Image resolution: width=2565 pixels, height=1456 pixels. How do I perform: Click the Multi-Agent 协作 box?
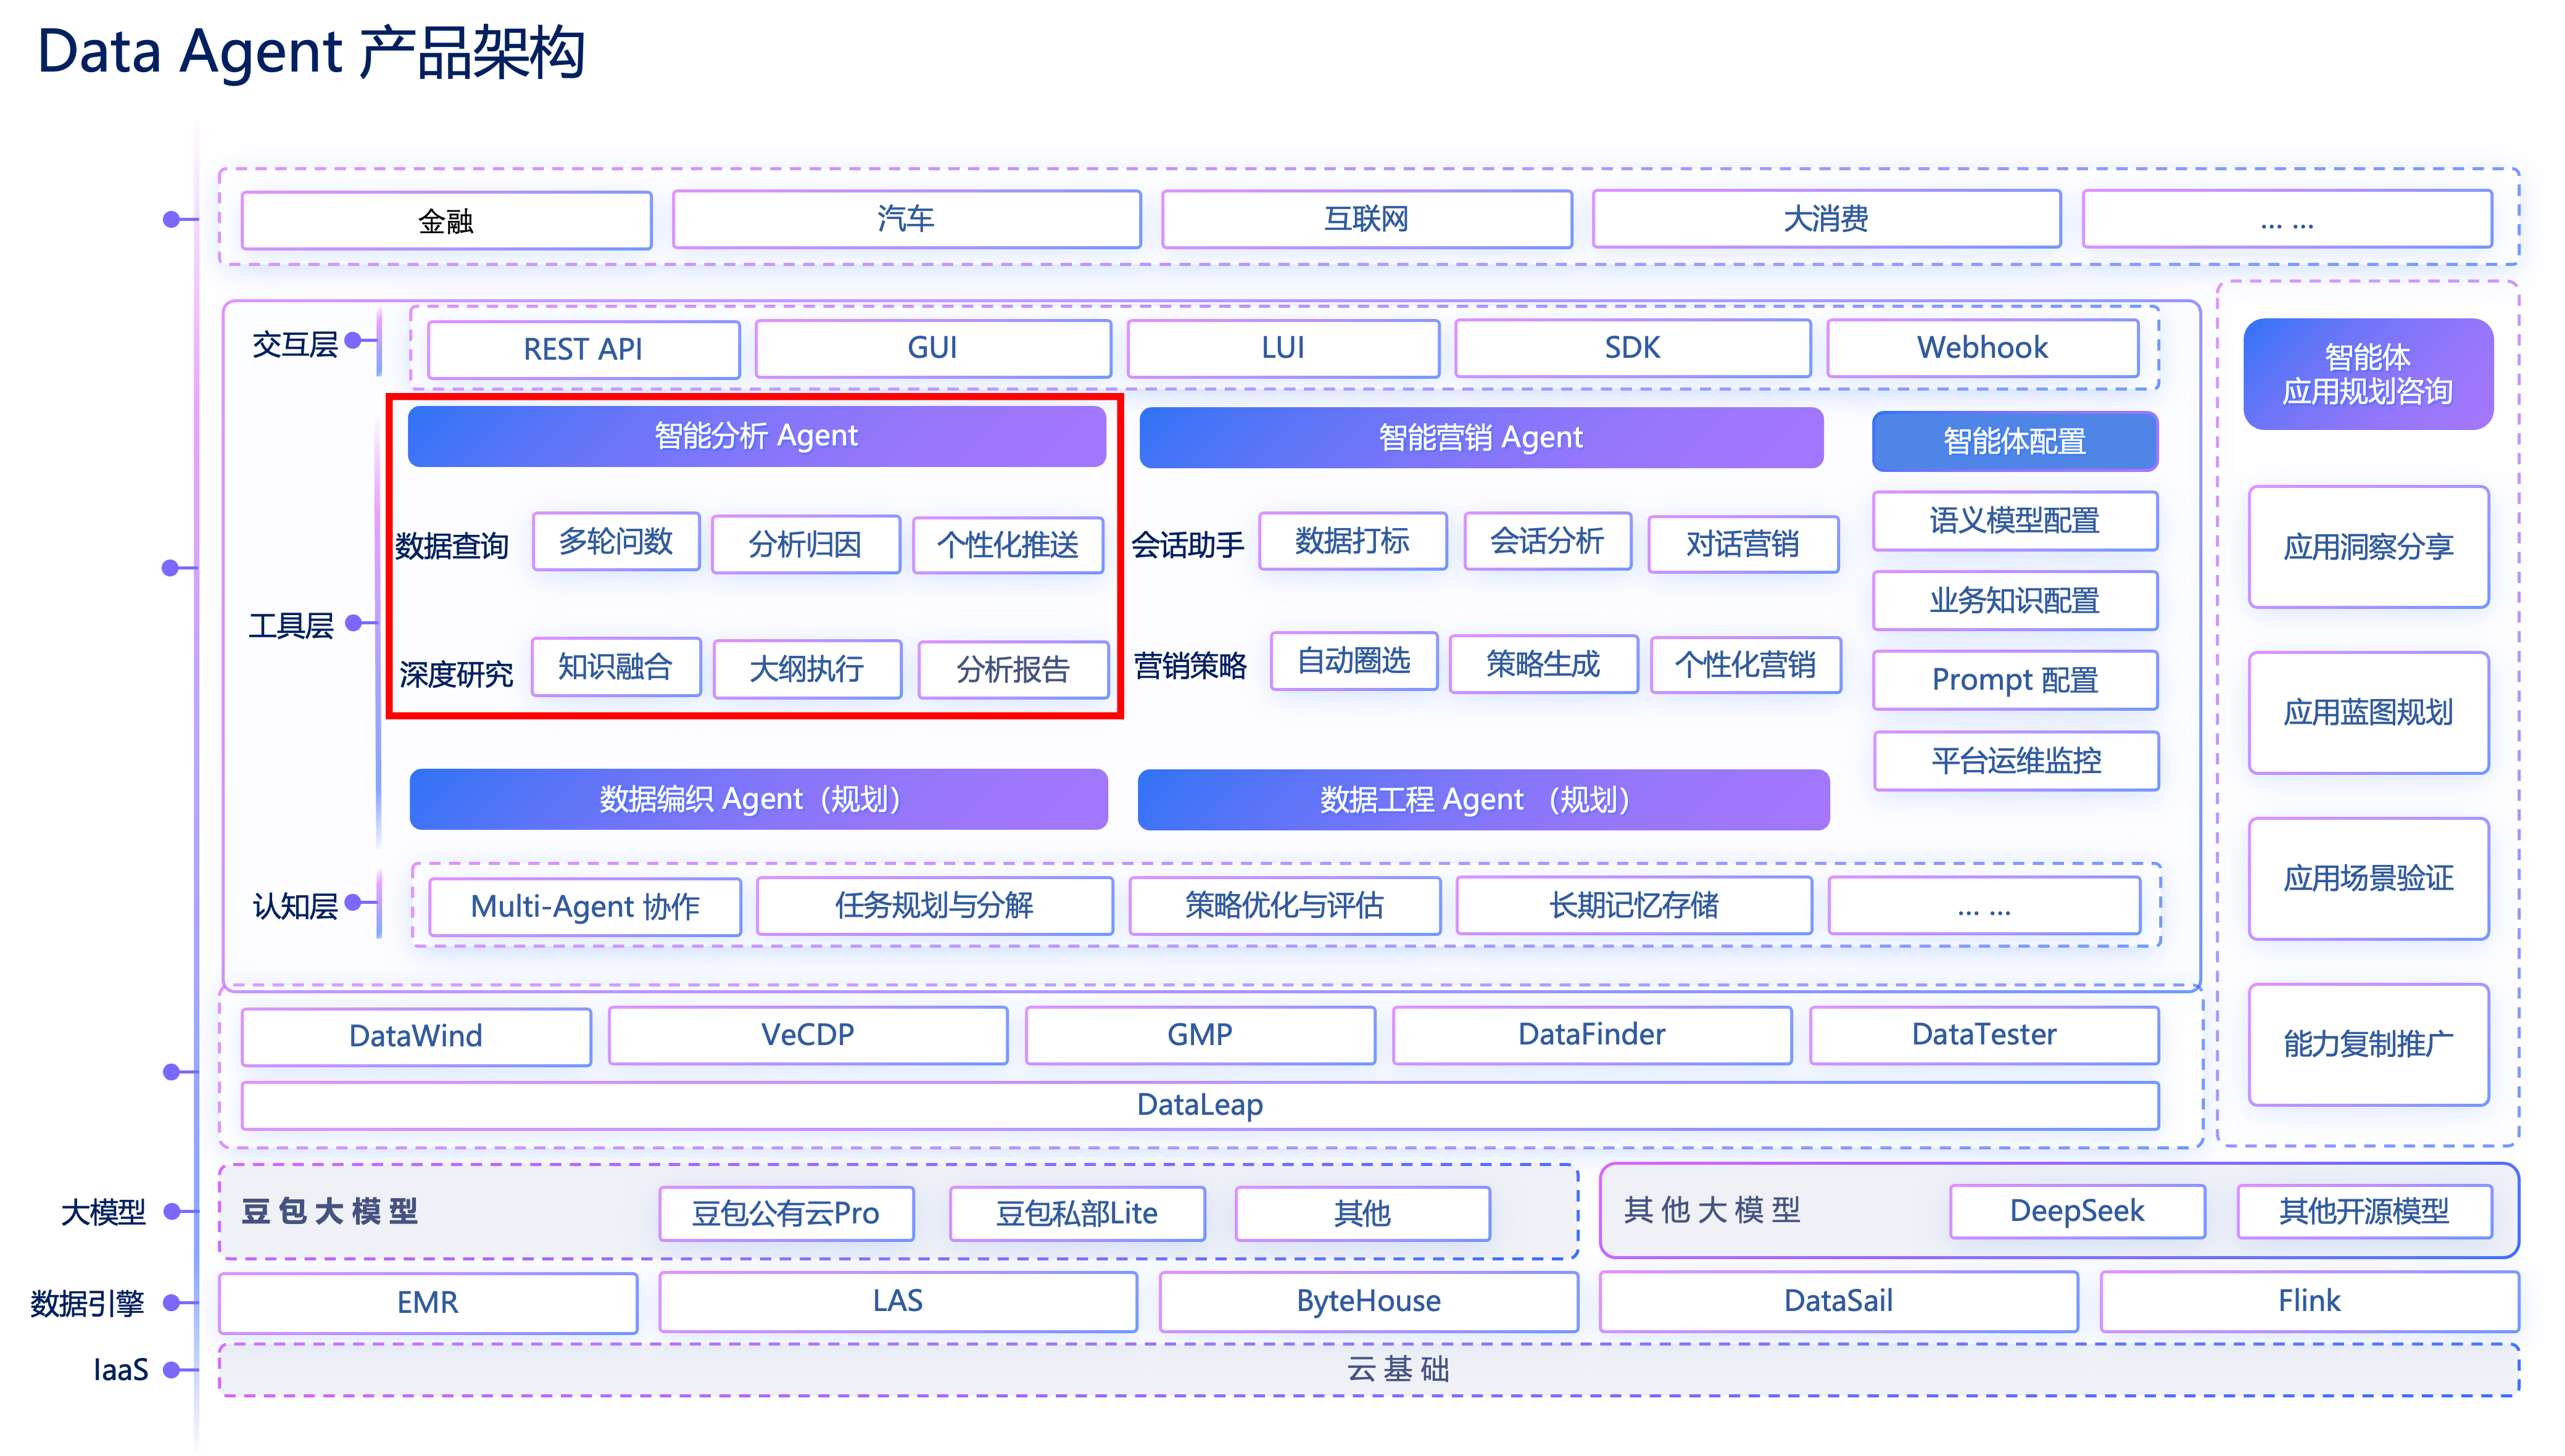pos(585,906)
